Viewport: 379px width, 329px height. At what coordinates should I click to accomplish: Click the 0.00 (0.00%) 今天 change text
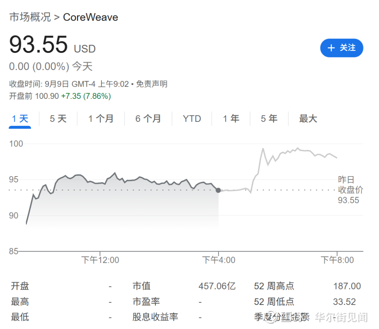coord(51,66)
